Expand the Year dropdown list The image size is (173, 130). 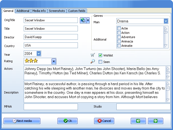pyautogui.click(x=39, y=54)
